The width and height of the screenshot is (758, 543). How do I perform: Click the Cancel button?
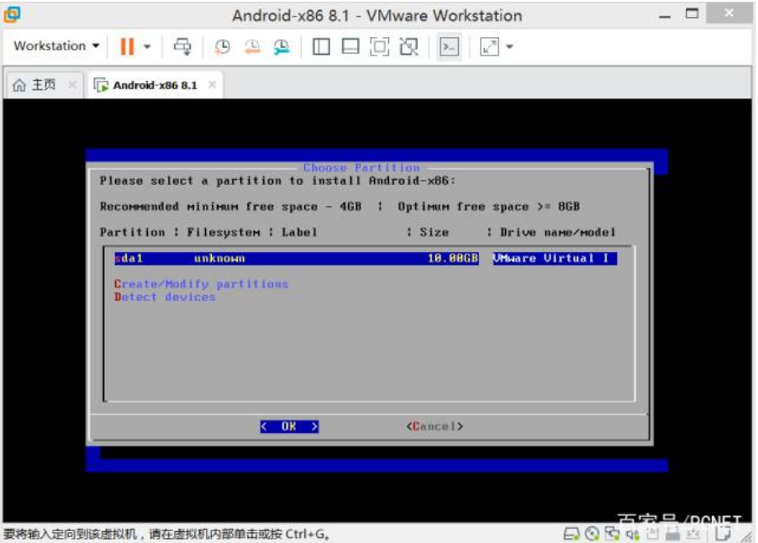click(x=434, y=426)
